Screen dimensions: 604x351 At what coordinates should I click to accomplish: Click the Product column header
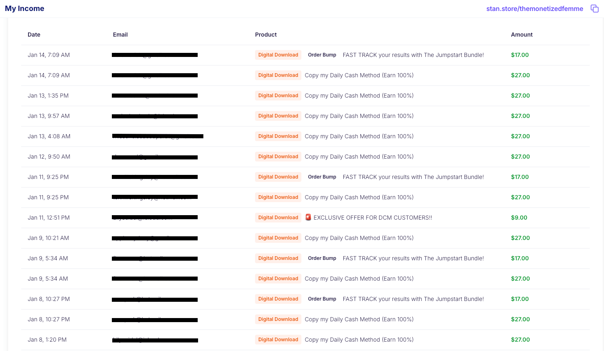pos(266,35)
